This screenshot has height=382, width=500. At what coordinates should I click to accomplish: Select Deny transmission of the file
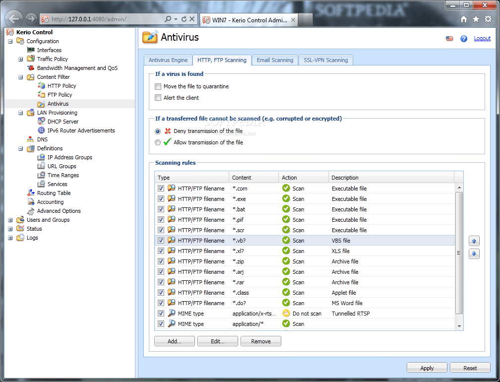[x=158, y=131]
